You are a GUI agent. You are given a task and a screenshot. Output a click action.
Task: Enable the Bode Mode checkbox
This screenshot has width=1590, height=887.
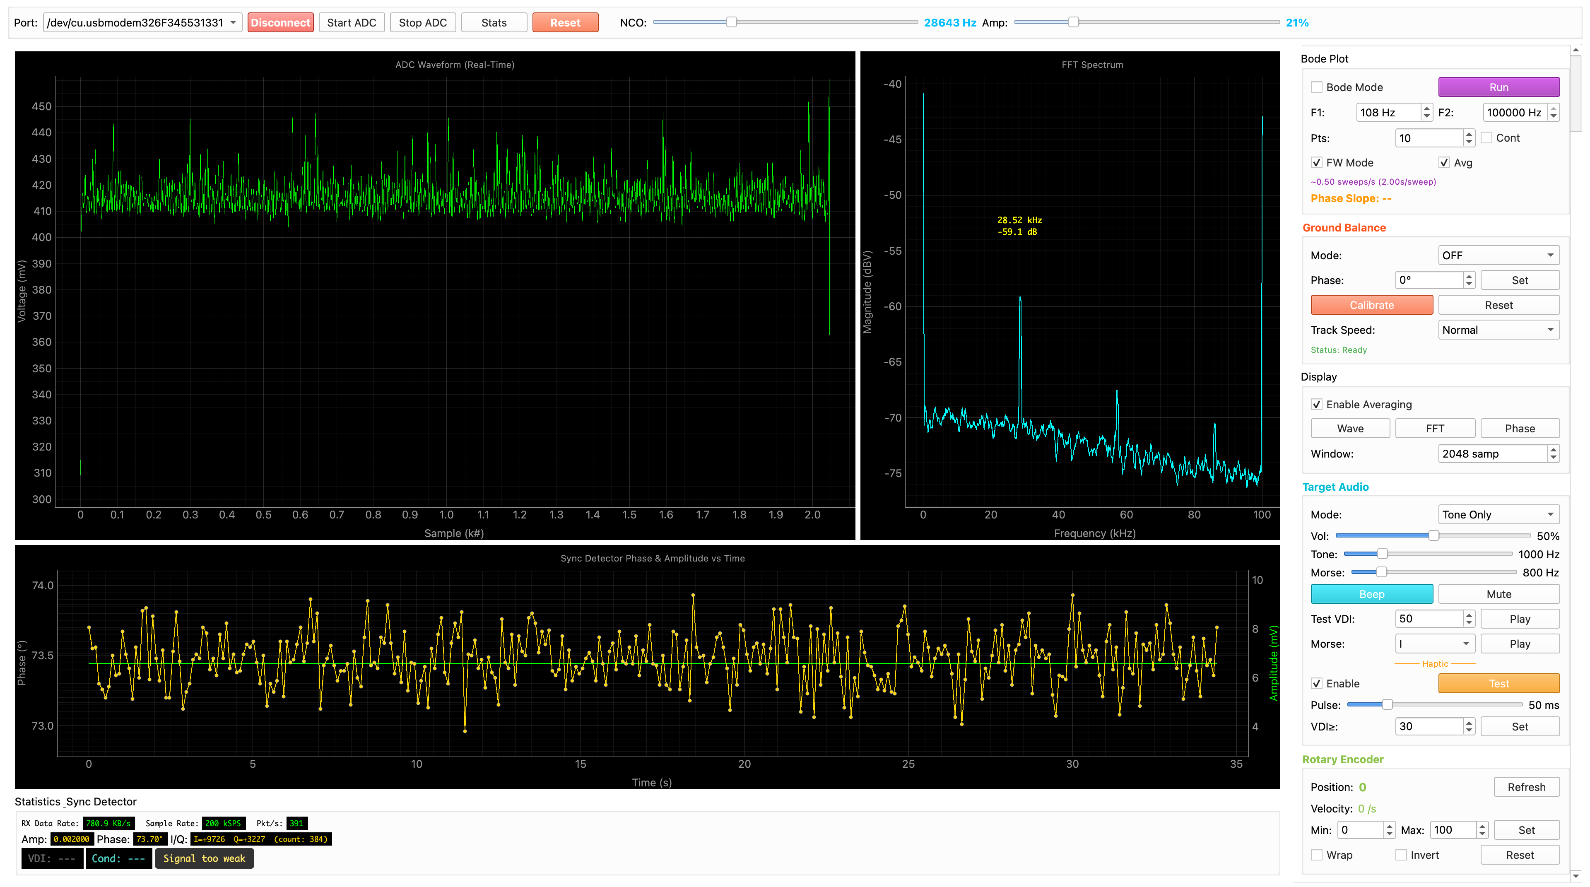pyautogui.click(x=1317, y=87)
